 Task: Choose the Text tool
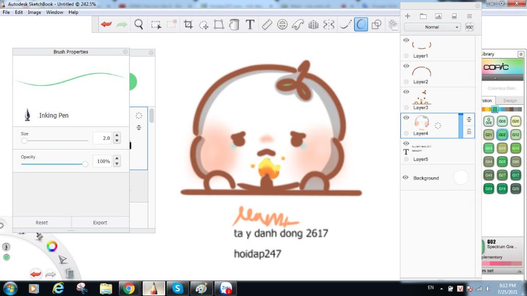[251, 24]
